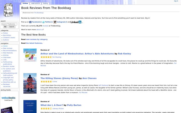The image size is (181, 113).
Task: Open the Literary Fiction genre link
Action: point(58,109)
